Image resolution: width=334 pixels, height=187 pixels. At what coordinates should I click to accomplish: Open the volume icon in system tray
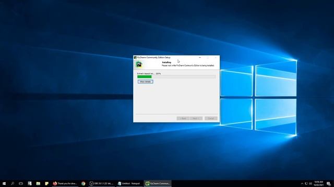311,183
